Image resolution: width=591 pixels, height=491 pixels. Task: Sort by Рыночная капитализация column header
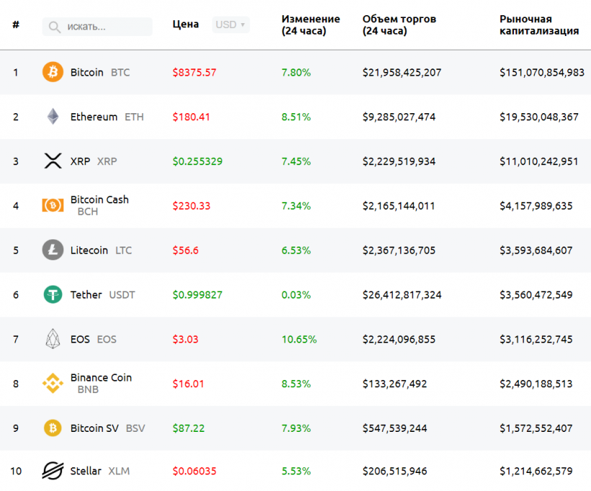pos(538,25)
